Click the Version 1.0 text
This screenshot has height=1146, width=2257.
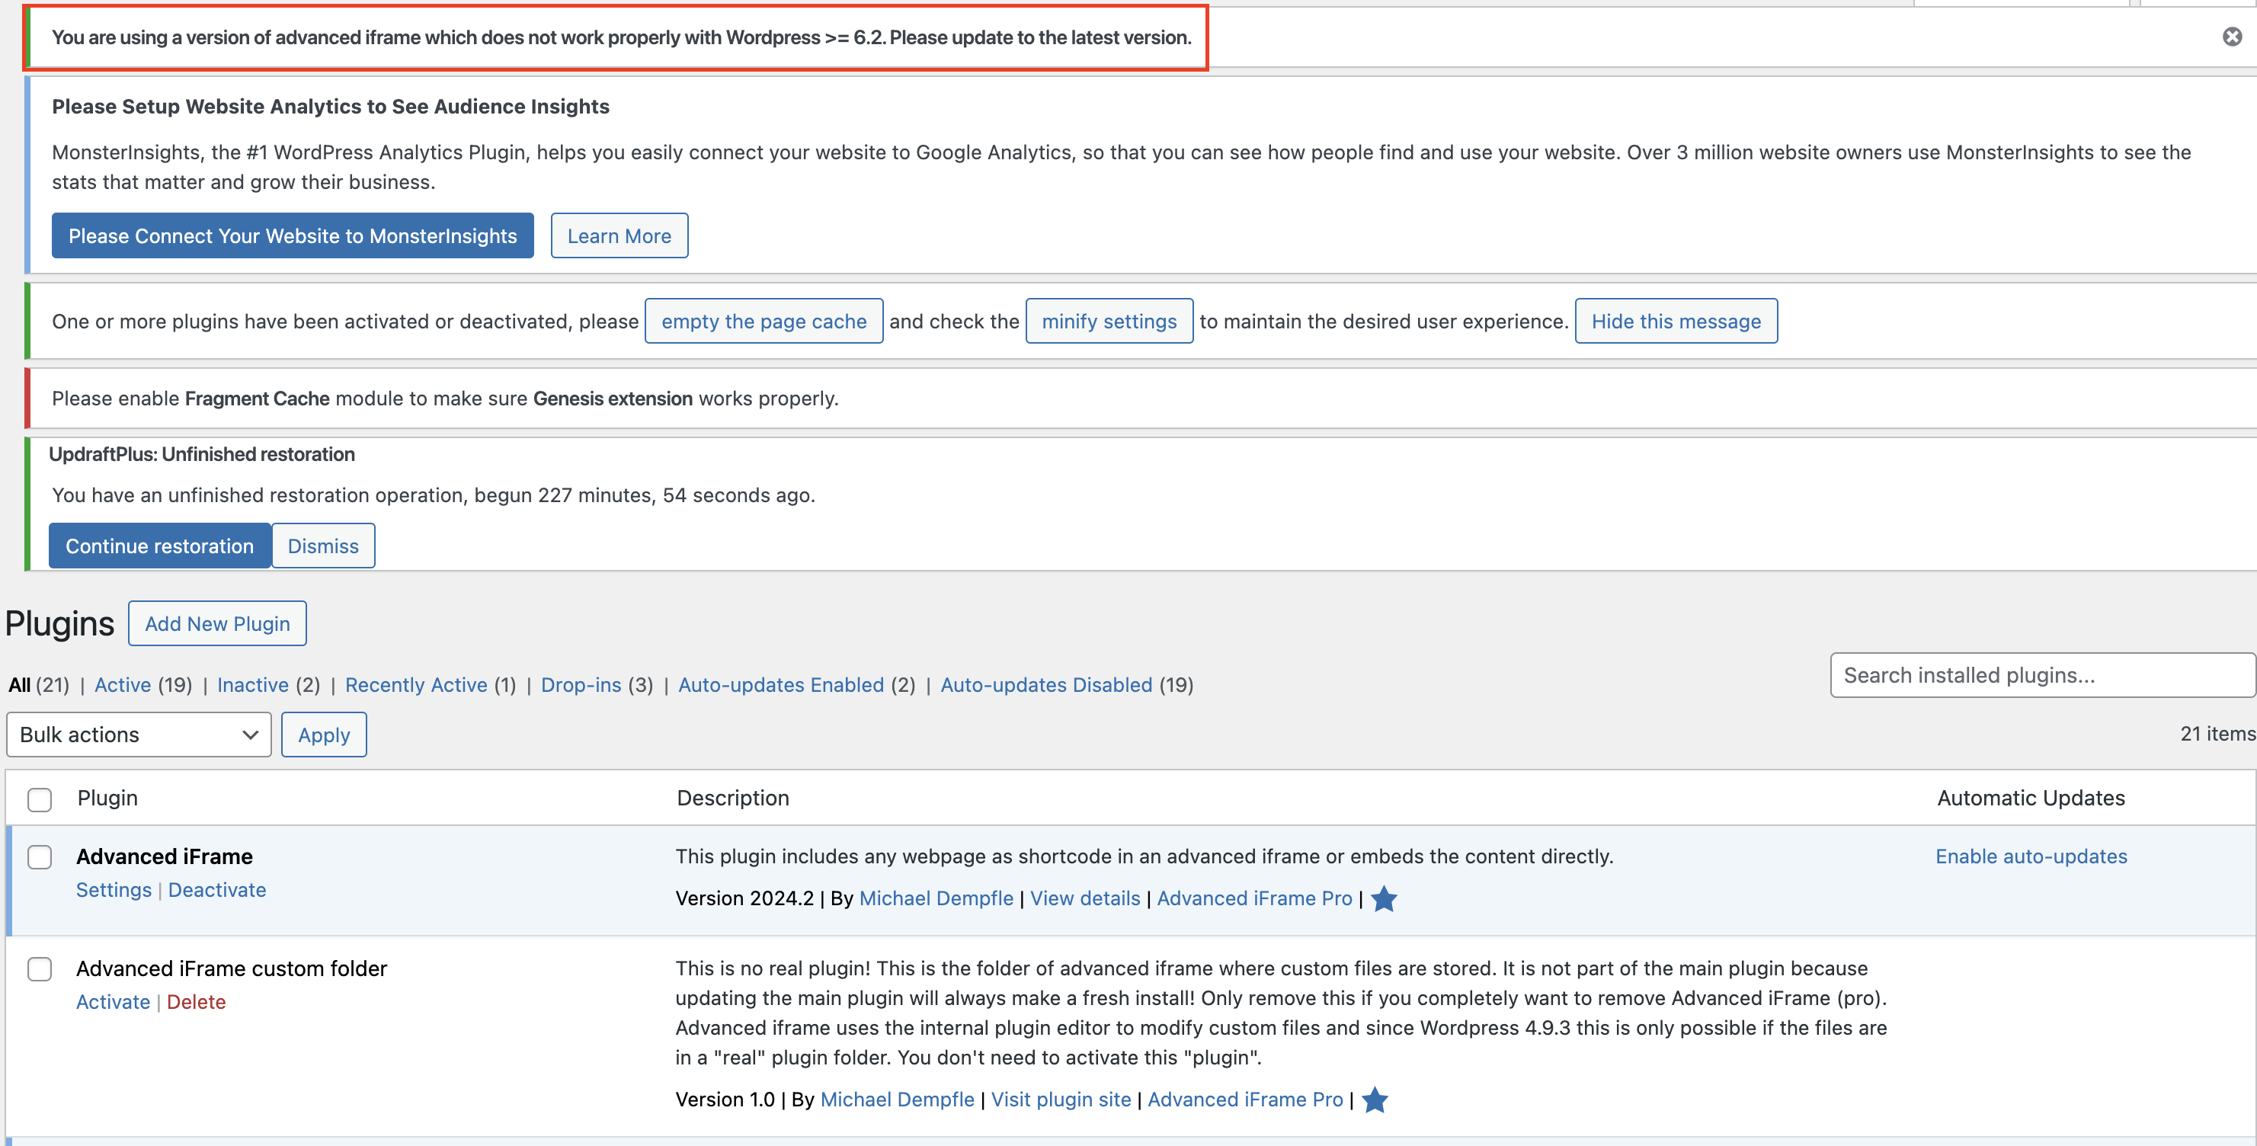(725, 1100)
